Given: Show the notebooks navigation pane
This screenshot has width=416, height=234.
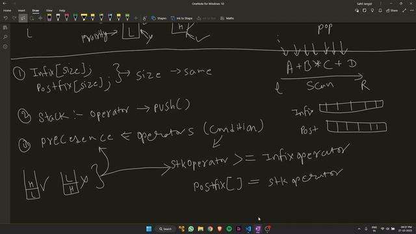Looking at the screenshot, I should [5, 27].
